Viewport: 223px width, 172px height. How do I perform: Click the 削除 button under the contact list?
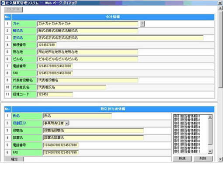click(x=203, y=158)
